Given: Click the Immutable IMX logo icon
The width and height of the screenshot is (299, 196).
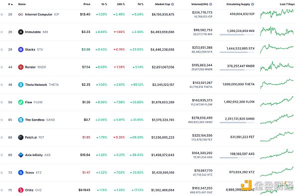Looking at the screenshot, I should pyautogui.click(x=20, y=32).
